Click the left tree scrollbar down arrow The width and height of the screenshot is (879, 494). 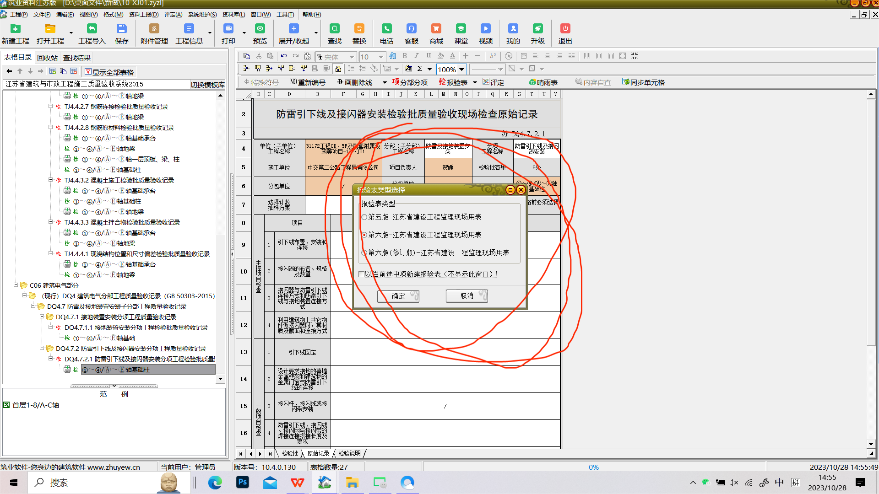tap(221, 379)
